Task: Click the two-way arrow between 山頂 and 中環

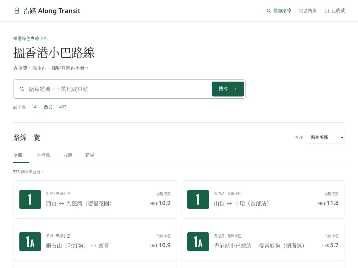Action: click(x=229, y=203)
